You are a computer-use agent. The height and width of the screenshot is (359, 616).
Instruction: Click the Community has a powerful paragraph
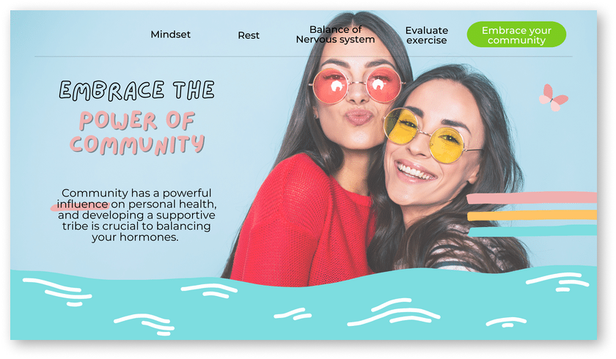point(136,215)
